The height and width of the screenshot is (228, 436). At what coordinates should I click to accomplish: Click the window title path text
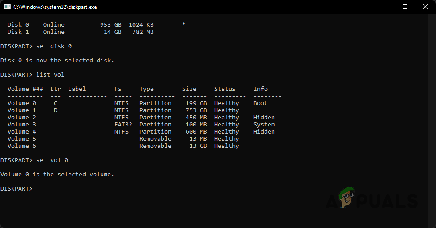[55, 7]
